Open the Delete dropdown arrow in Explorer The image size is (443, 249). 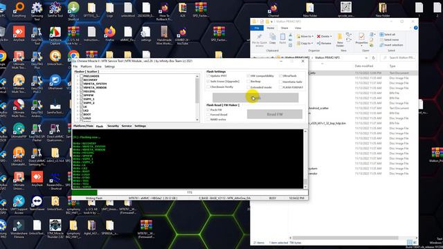coord(331,37)
